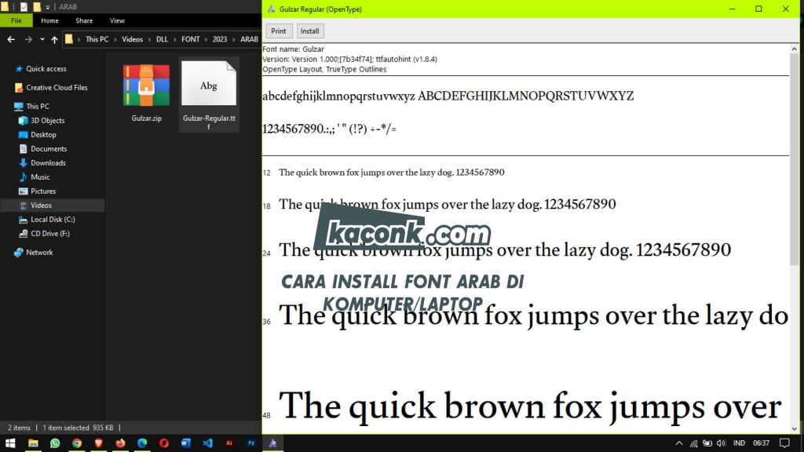Screen dimensions: 804x452
Task: Select the Gulzar.zip archive file
Action: (146, 93)
